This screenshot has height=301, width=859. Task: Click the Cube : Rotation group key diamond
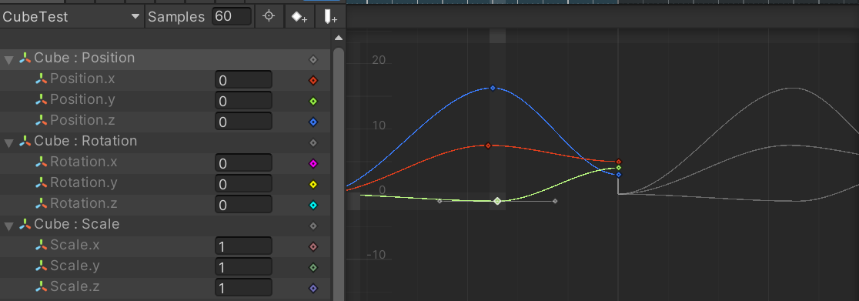tap(313, 143)
